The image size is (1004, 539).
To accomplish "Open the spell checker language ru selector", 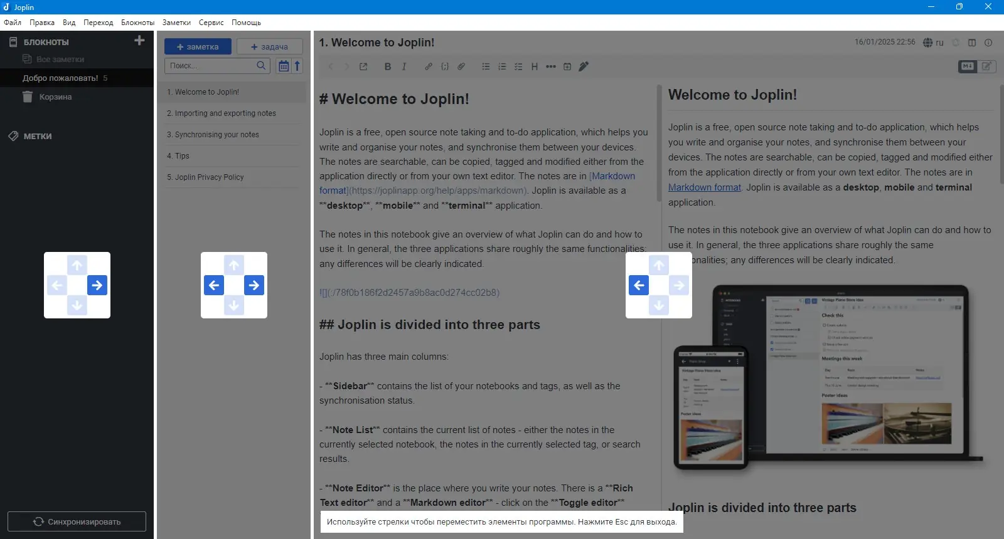I will [933, 43].
